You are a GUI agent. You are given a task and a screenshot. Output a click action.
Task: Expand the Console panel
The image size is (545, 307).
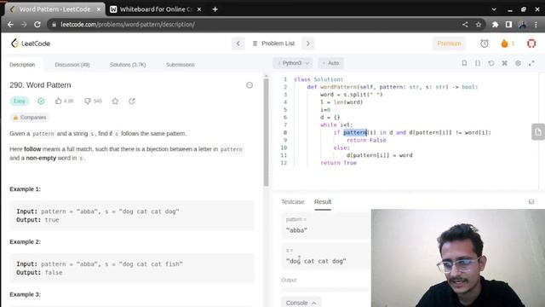click(301, 303)
